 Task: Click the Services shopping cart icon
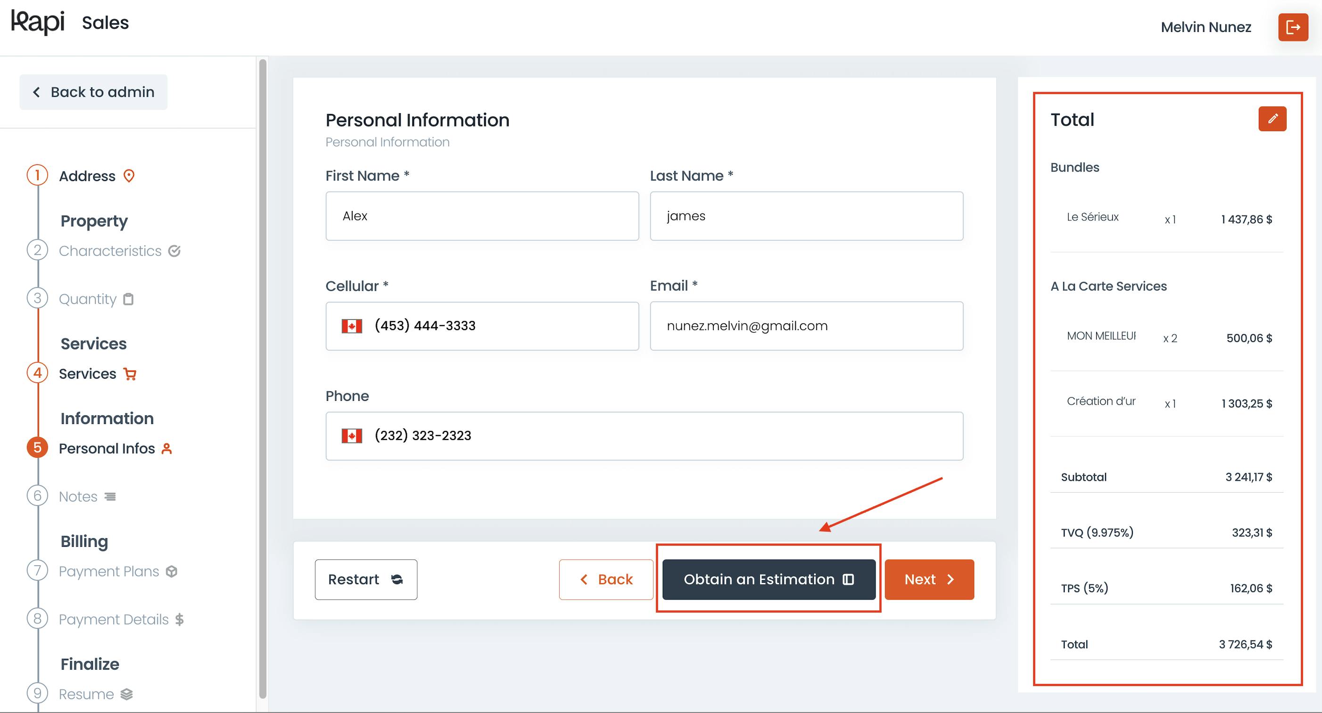coord(130,374)
